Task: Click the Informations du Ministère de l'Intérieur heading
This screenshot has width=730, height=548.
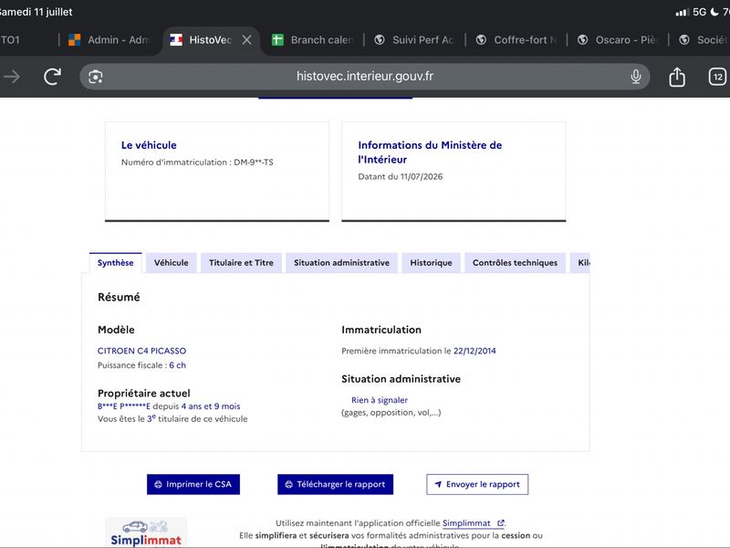Action: pyautogui.click(x=430, y=153)
